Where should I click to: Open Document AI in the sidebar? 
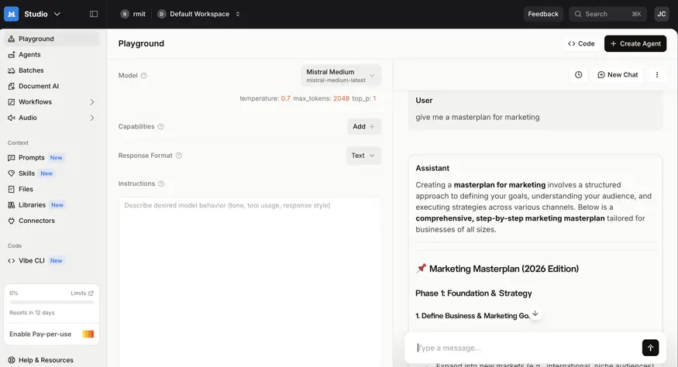pos(51,86)
